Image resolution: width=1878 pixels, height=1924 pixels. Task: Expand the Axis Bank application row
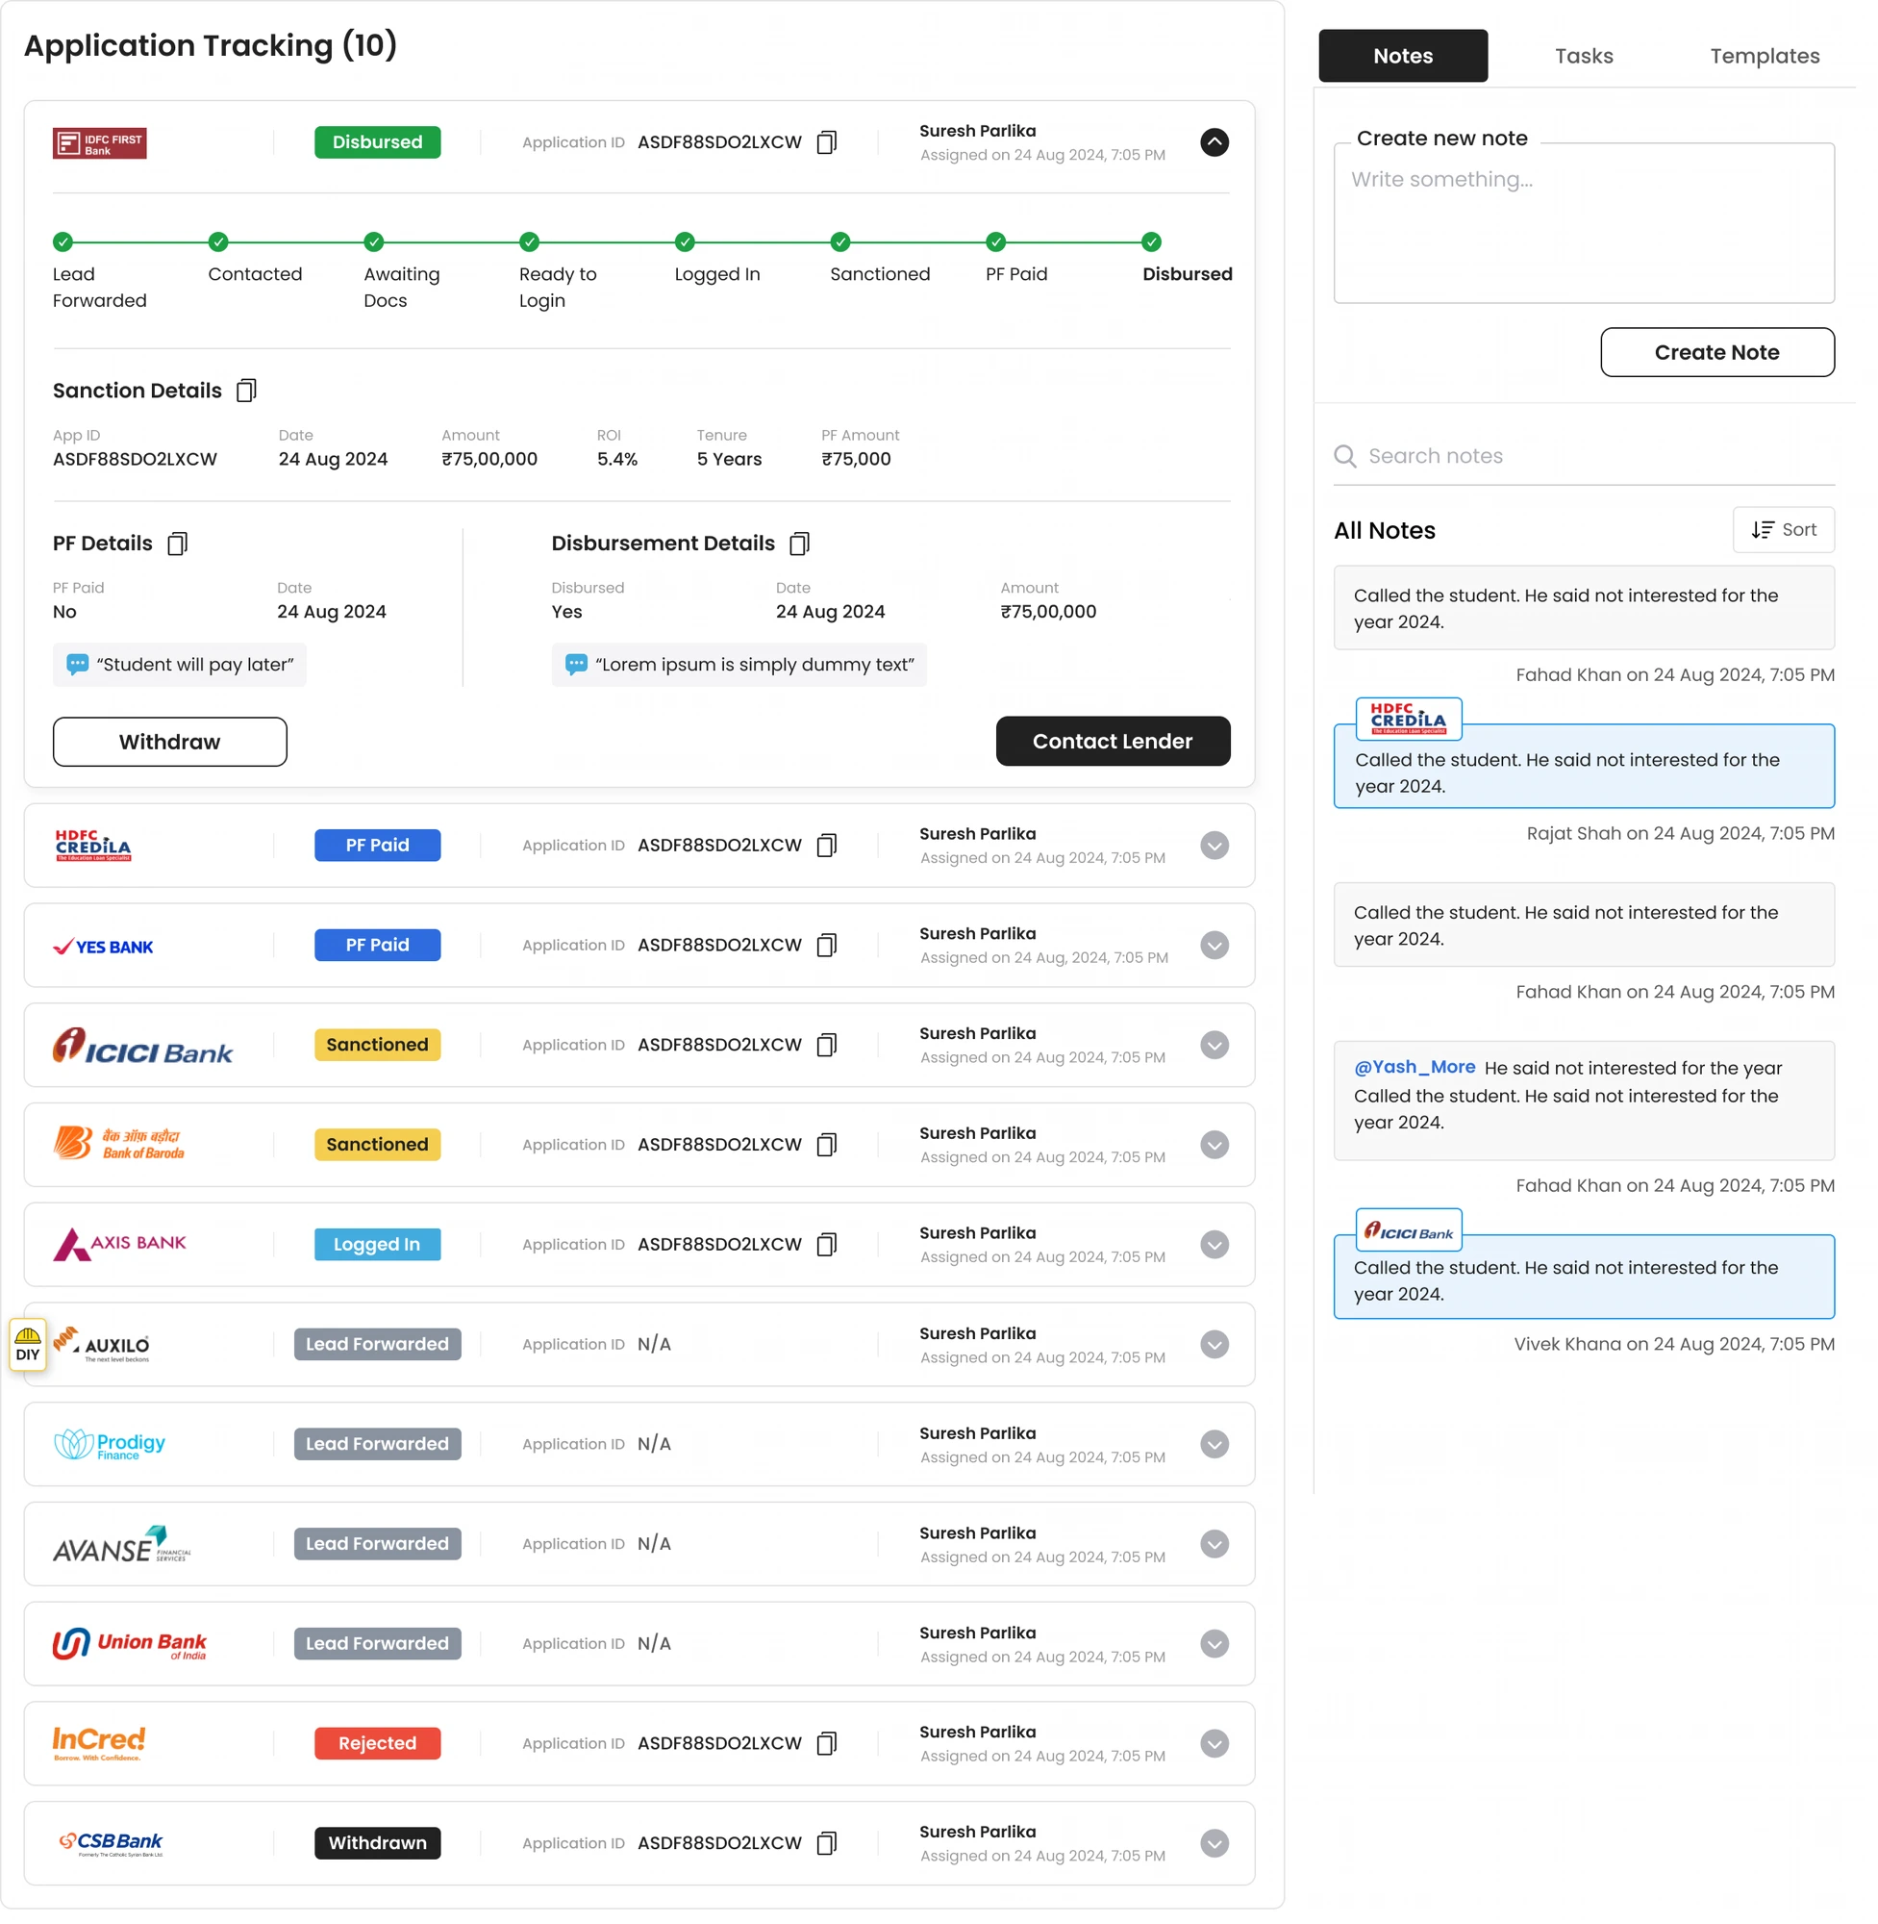pos(1214,1244)
